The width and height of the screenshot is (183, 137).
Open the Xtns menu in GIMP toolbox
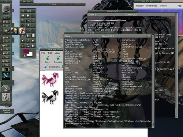coord(29,11)
